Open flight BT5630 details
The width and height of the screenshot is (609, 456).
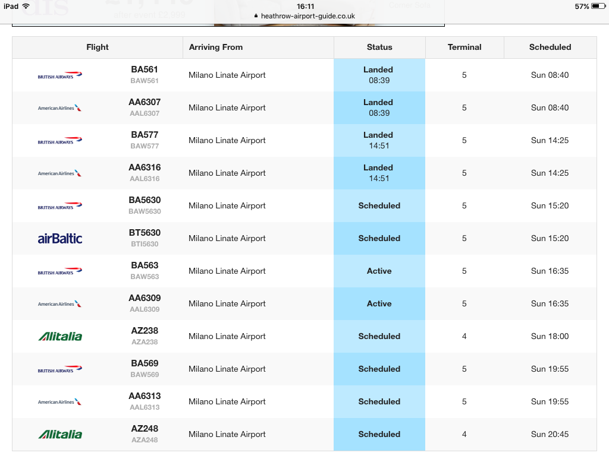(145, 233)
